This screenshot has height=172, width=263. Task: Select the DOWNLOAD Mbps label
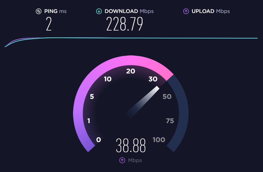coord(129,11)
